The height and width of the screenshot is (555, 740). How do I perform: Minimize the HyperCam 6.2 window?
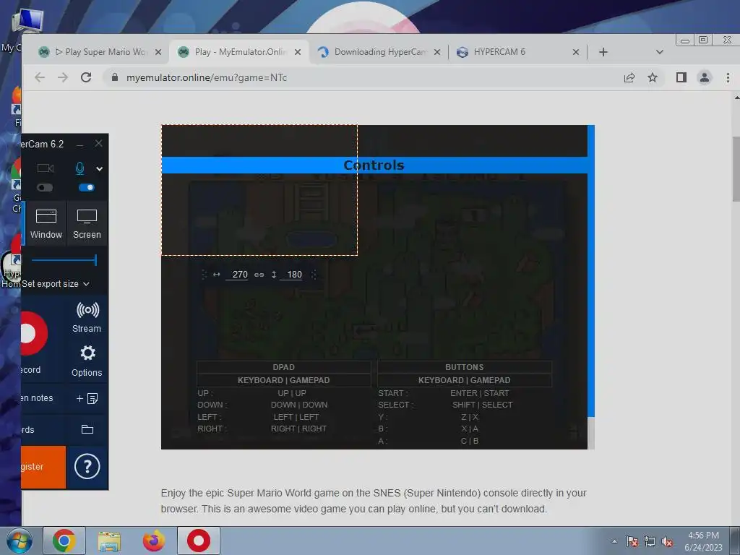click(80, 144)
